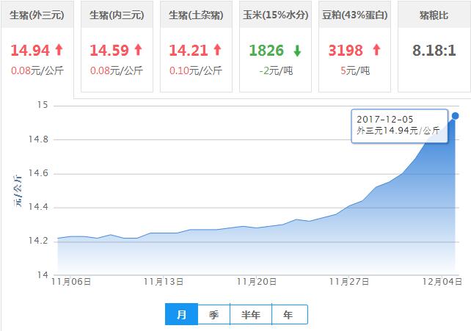
Task: Click the 12月04日 axis label
Action: pyautogui.click(x=442, y=282)
